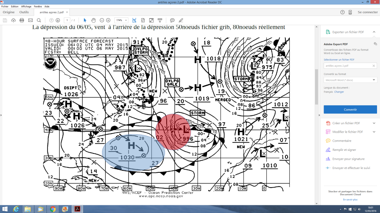
Task: Click the Changer language link
Action: pyautogui.click(x=339, y=92)
